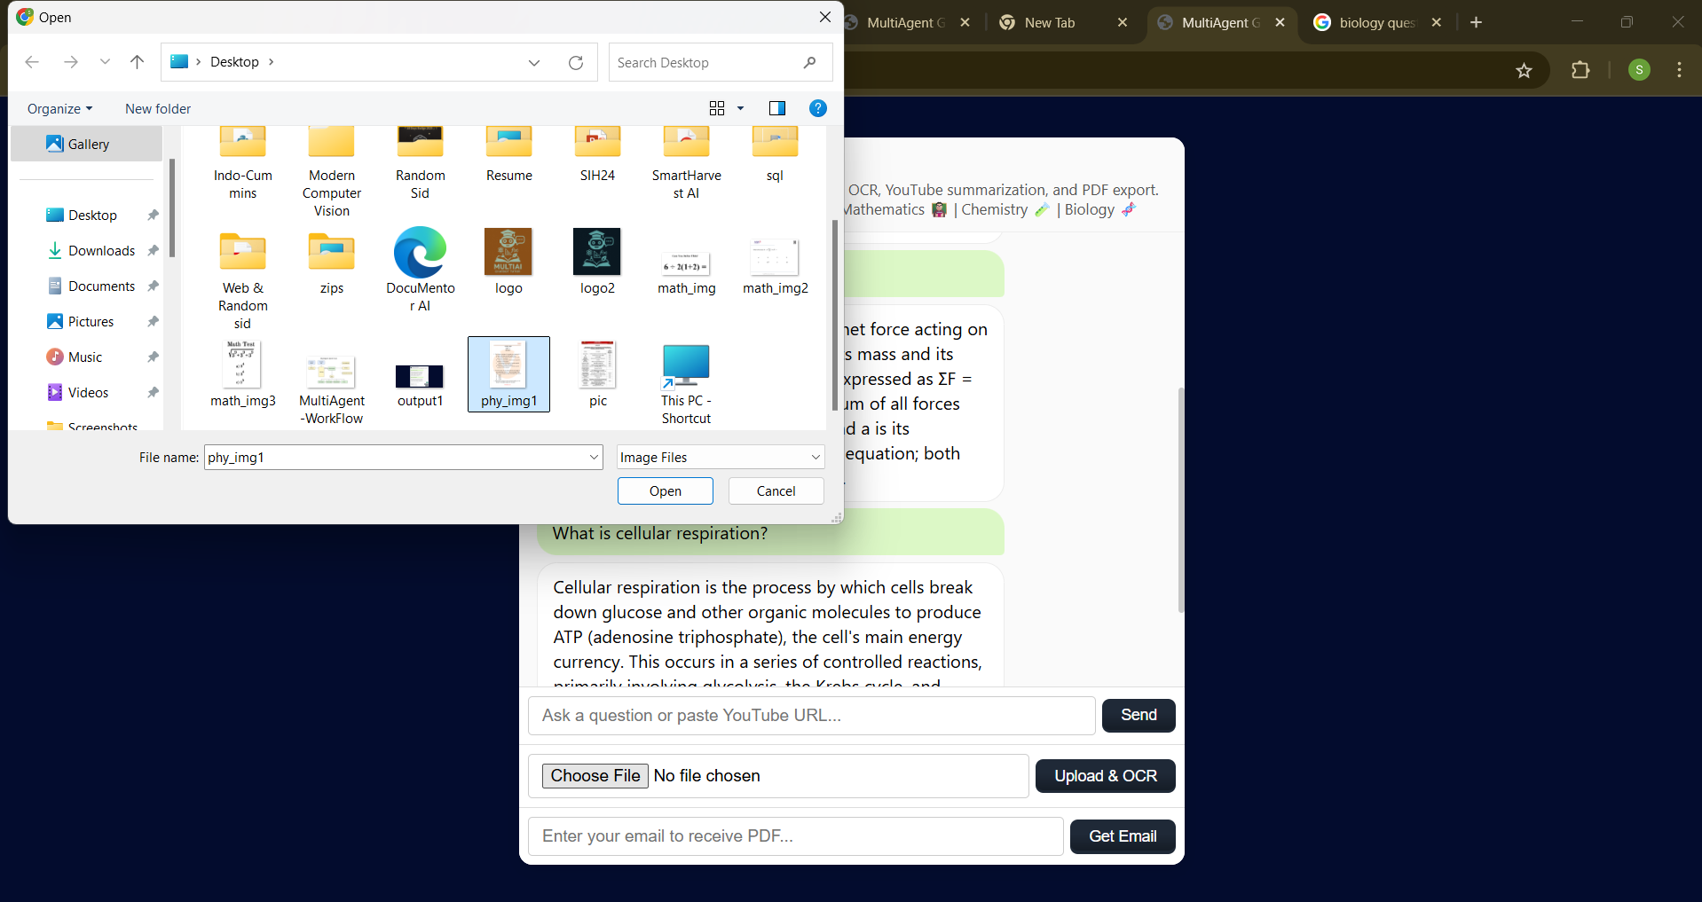Select the pic file

597,374
